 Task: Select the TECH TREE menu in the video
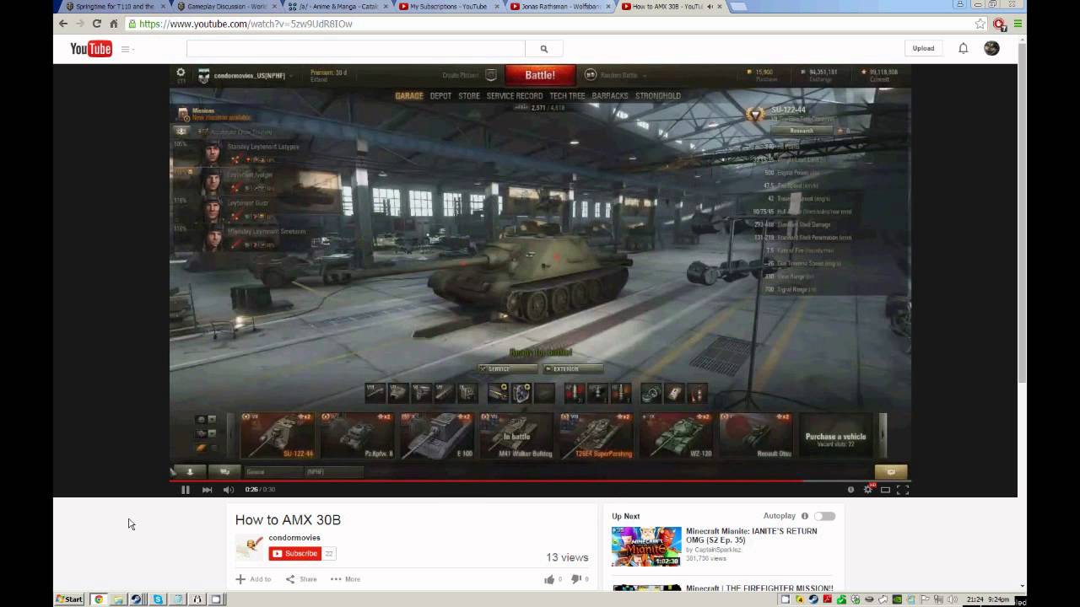(x=567, y=96)
